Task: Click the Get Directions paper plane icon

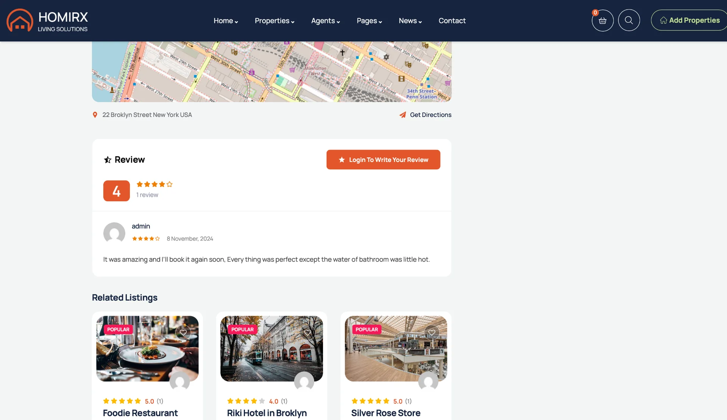Action: [403, 115]
